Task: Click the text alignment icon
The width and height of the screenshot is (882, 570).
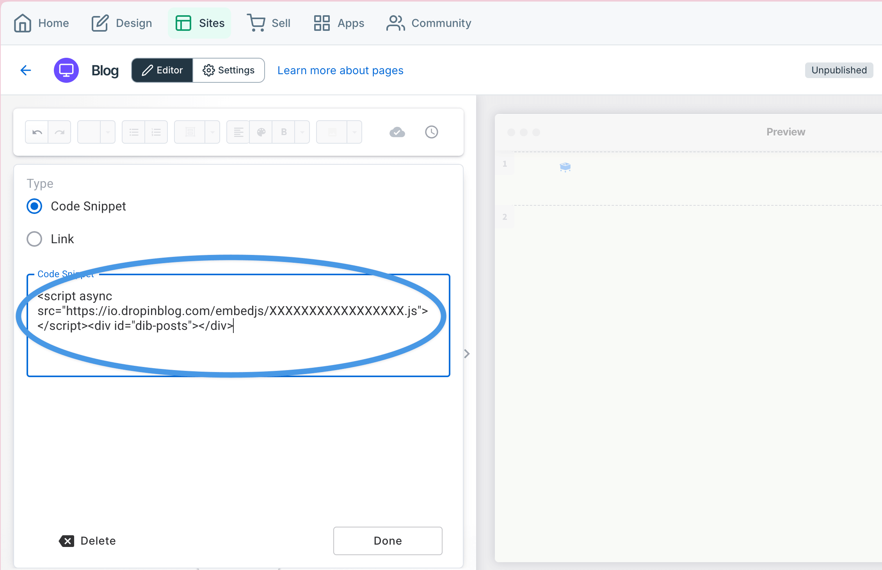Action: (x=238, y=132)
